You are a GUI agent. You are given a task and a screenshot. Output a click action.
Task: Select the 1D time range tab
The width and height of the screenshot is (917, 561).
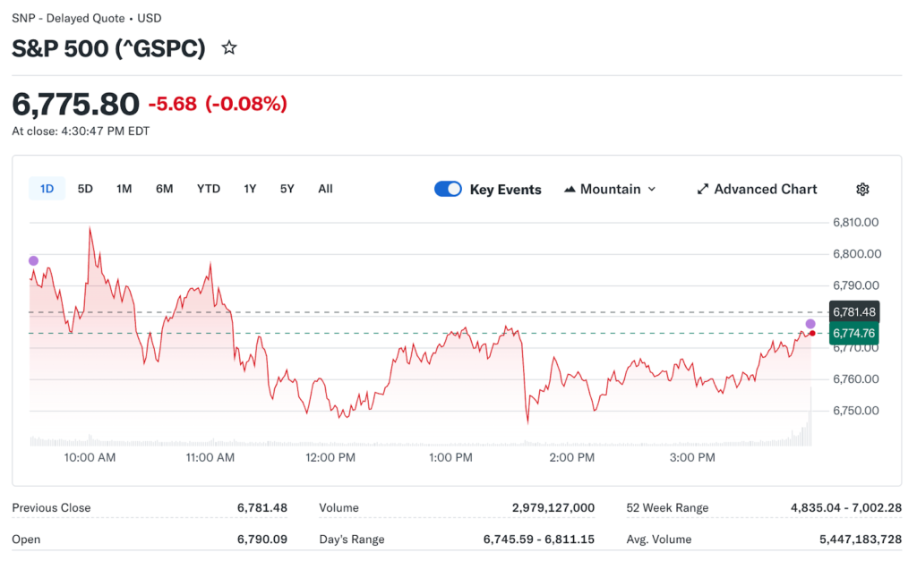pyautogui.click(x=47, y=189)
